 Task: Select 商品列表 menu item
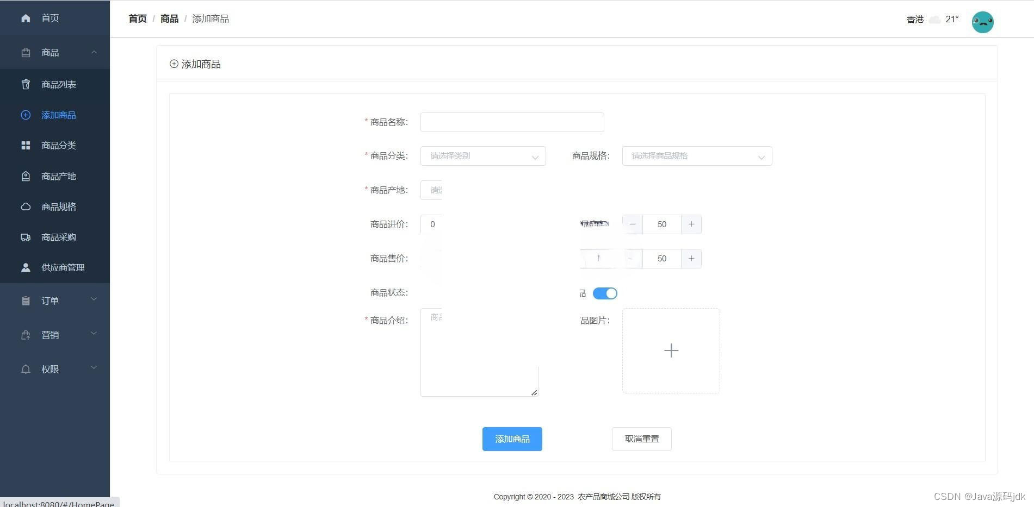click(55, 84)
